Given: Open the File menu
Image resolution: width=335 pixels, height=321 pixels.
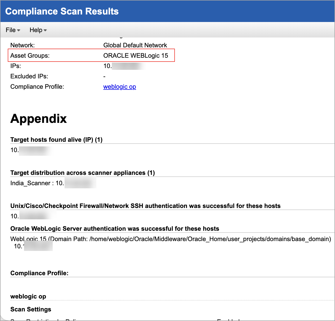Looking at the screenshot, I should tap(13, 30).
